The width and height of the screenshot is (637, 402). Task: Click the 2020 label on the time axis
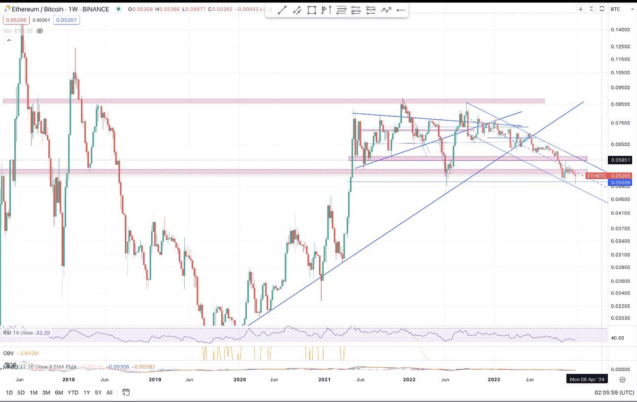click(239, 380)
